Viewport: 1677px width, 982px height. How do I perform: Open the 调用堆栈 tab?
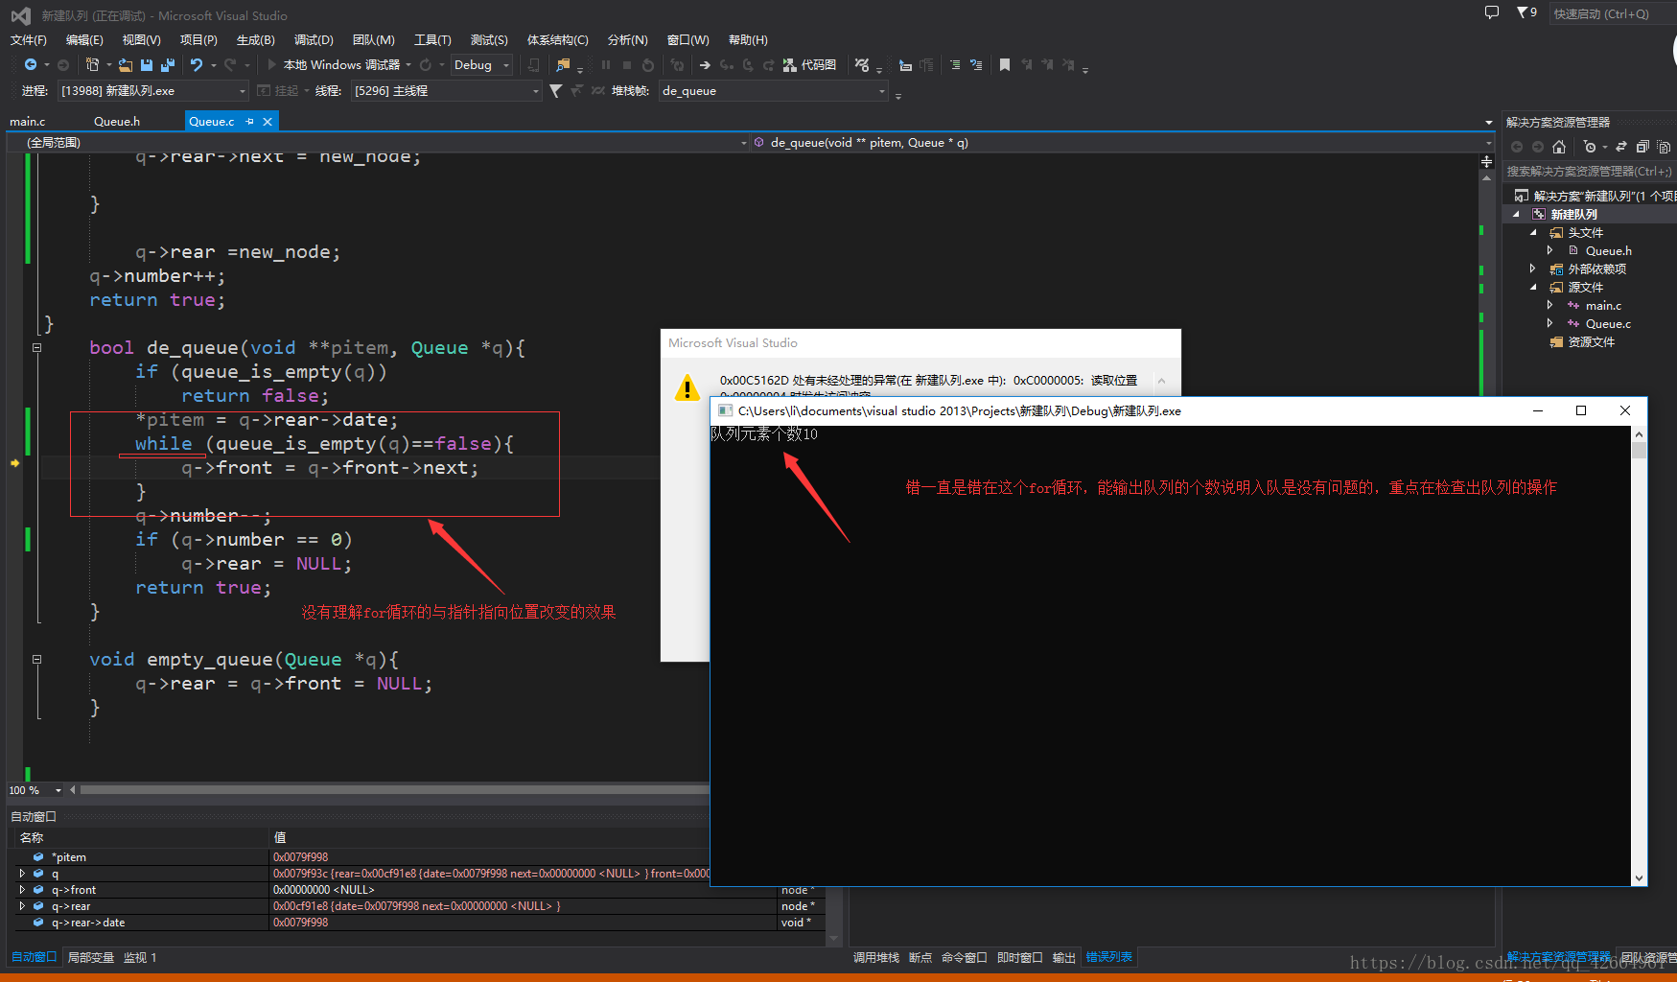point(876,957)
